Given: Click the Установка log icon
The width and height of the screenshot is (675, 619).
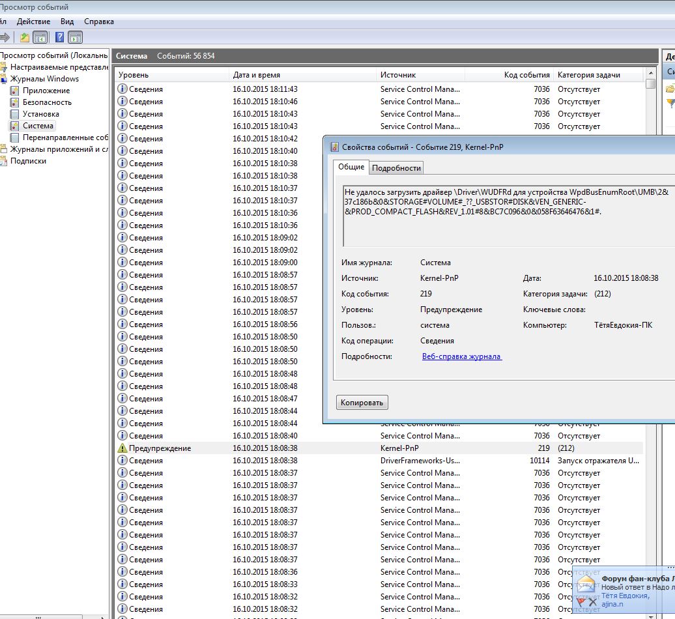Looking at the screenshot, I should 15,114.
